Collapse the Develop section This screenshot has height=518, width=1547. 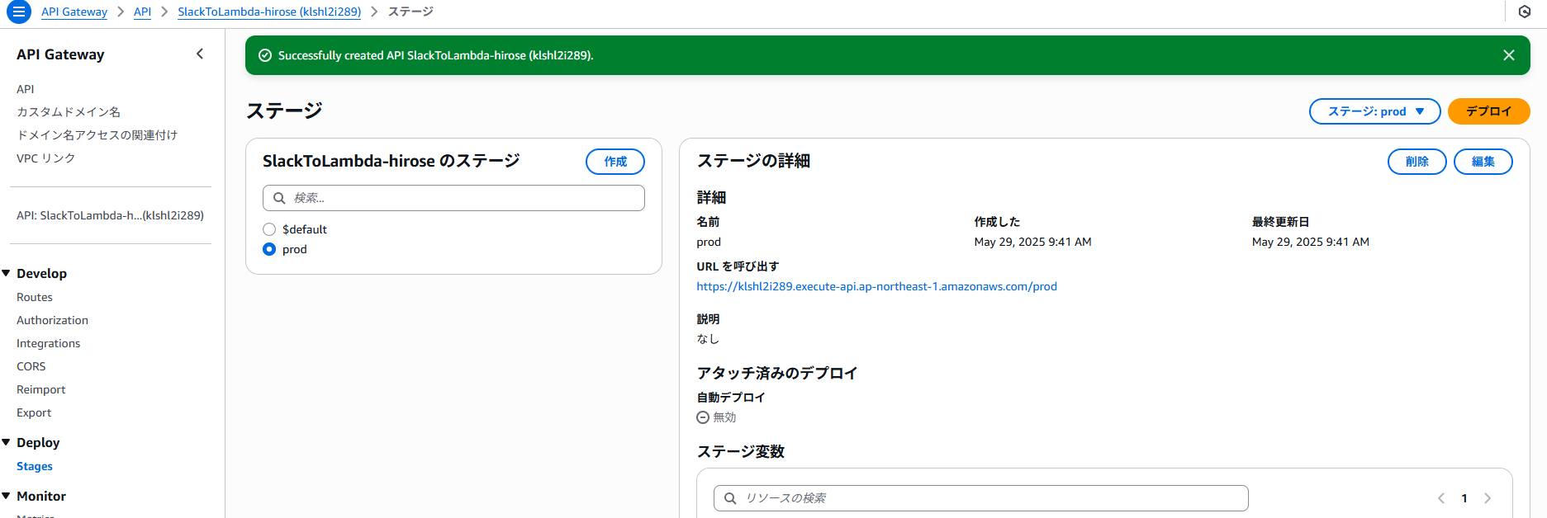click(6, 273)
